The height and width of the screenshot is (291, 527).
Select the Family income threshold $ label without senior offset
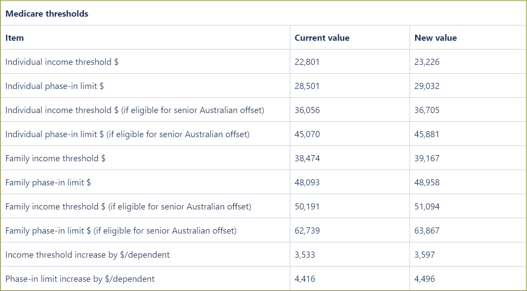pos(55,158)
